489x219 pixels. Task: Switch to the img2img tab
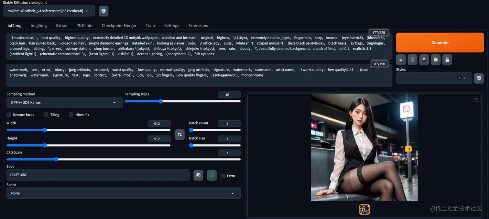[39, 26]
